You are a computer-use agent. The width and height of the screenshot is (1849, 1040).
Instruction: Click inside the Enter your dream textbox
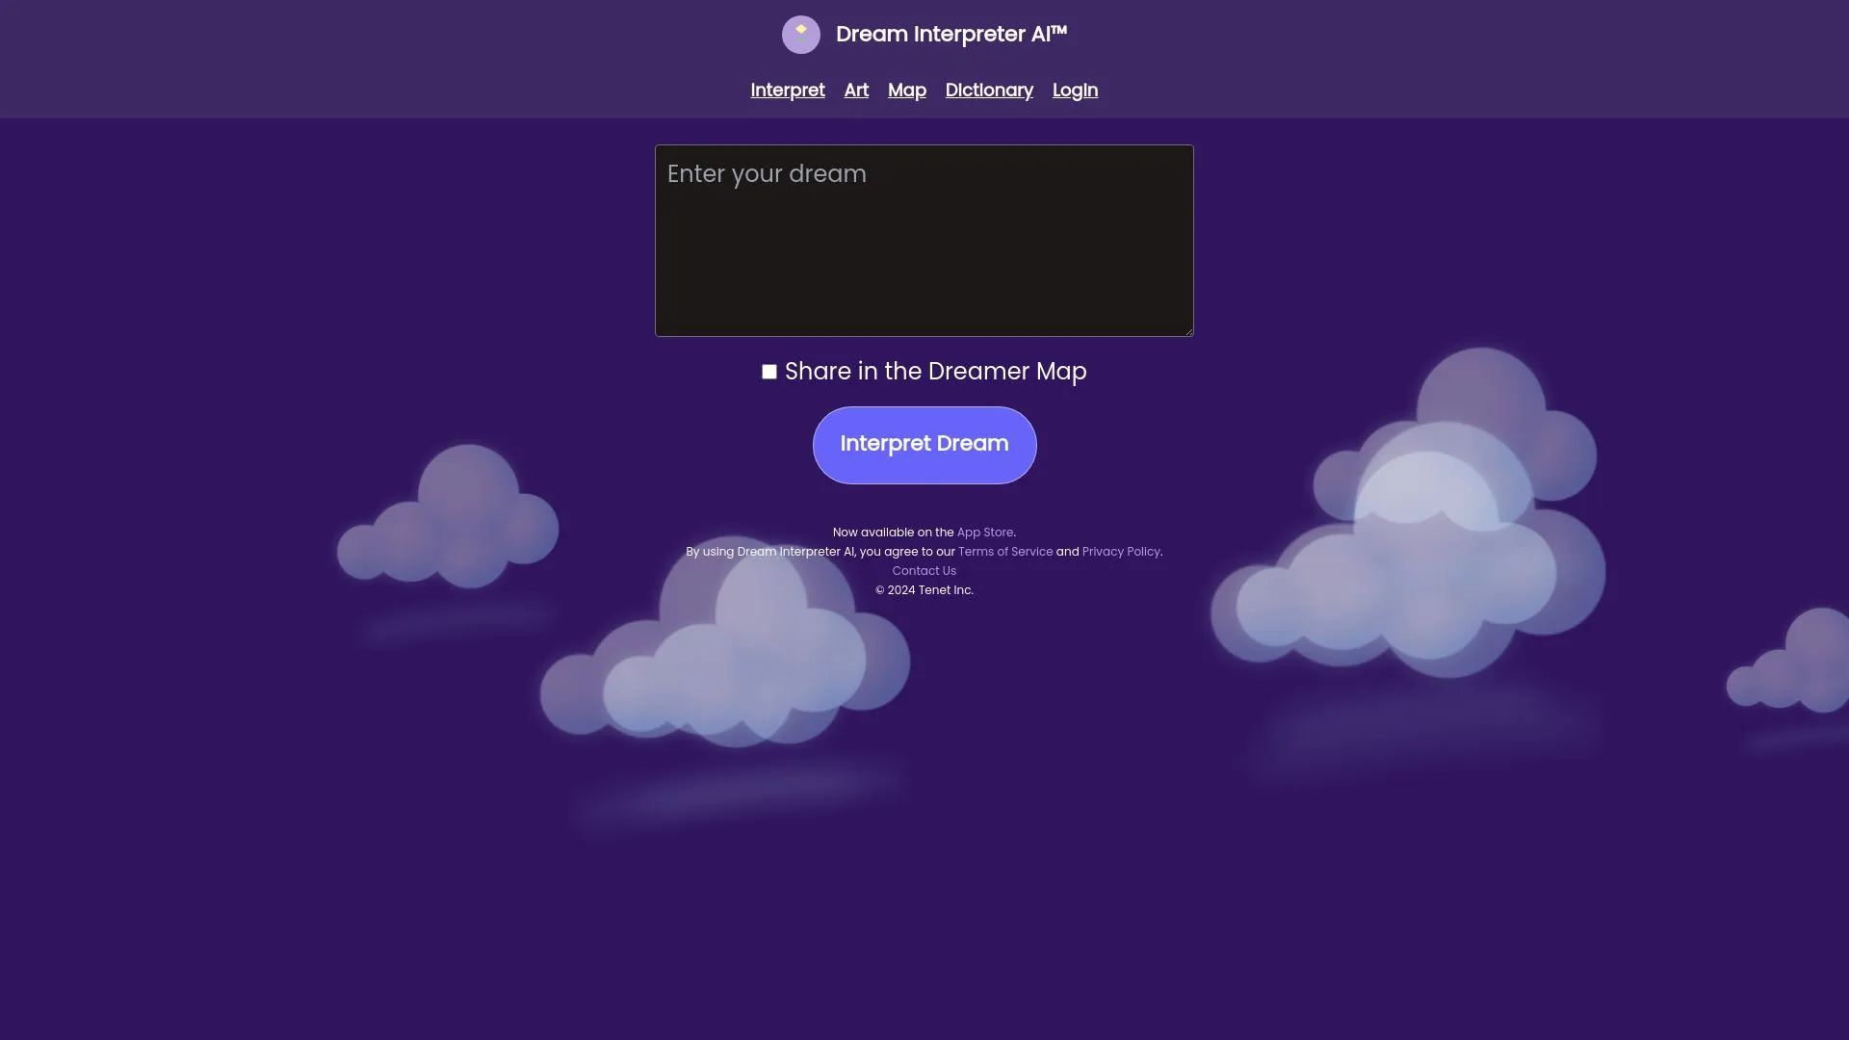pyautogui.click(x=924, y=241)
